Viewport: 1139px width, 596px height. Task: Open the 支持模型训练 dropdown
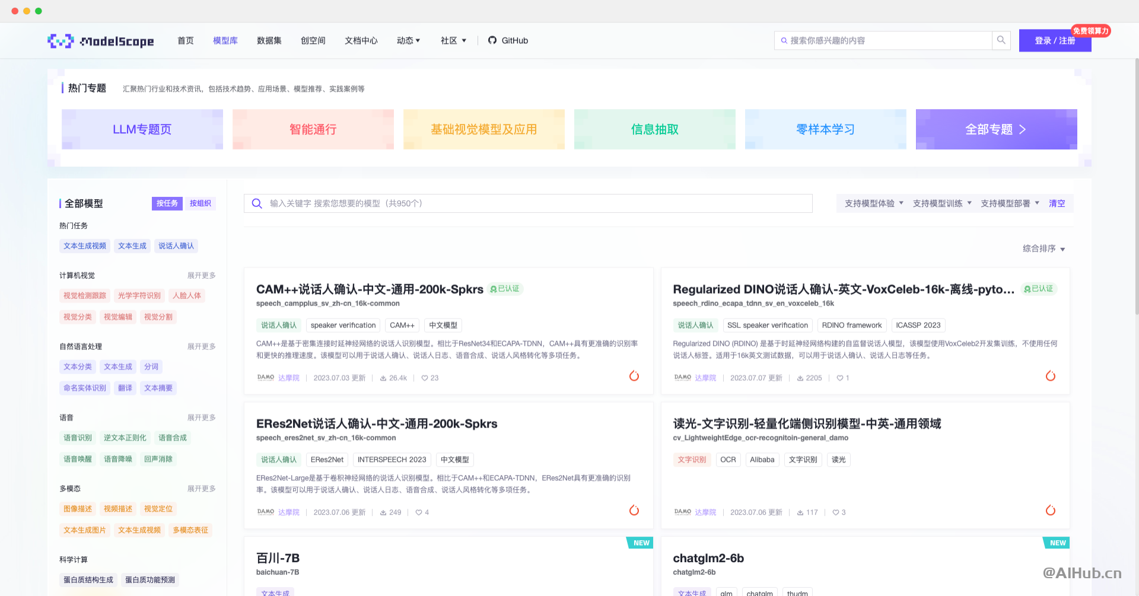pos(942,203)
